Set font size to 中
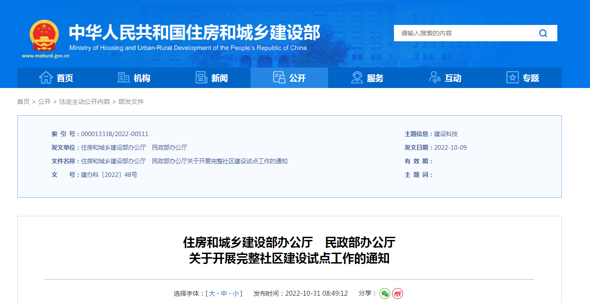The image size is (590, 303). click(x=224, y=293)
